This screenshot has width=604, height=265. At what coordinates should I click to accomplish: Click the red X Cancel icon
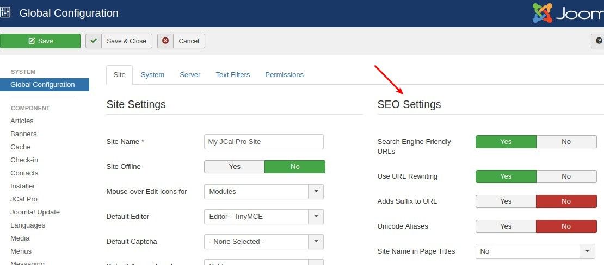coord(165,41)
